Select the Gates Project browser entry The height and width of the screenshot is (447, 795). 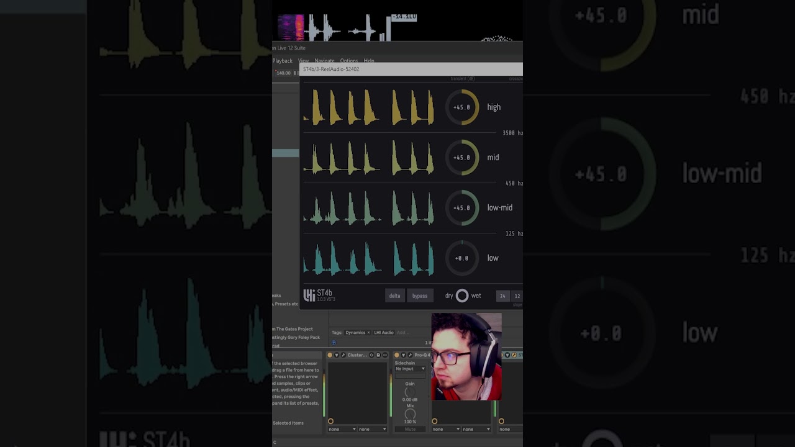(293, 329)
